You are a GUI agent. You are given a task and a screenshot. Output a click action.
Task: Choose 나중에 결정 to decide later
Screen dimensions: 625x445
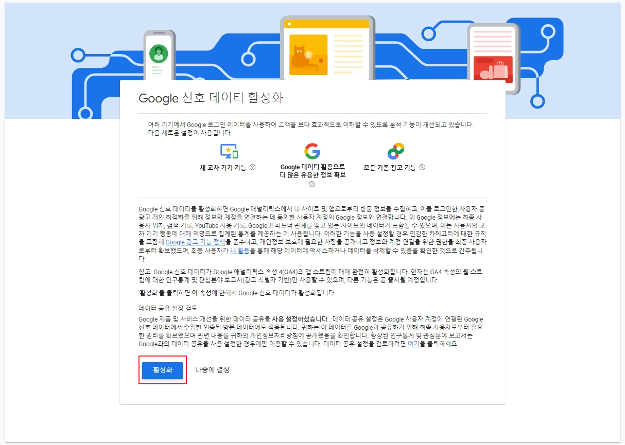pos(212,370)
